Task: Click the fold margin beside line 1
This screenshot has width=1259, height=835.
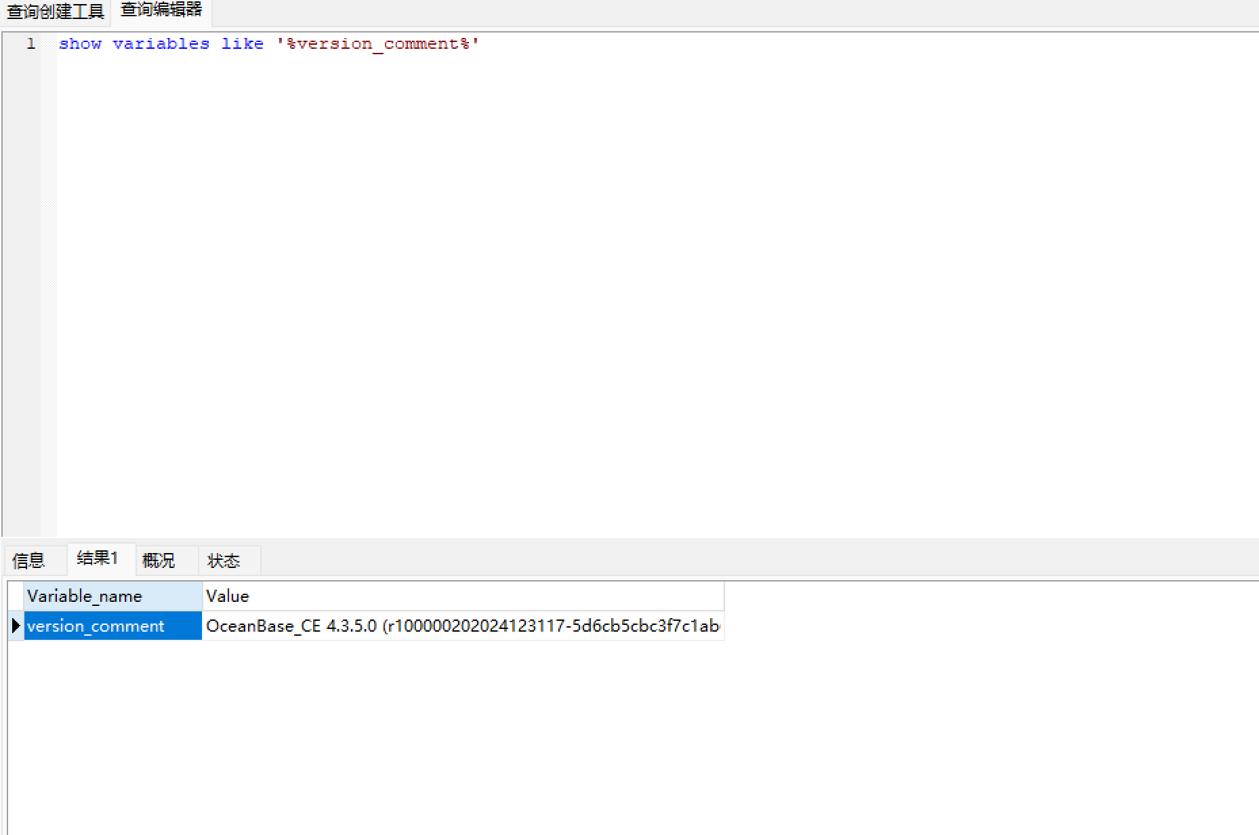Action: coord(49,44)
